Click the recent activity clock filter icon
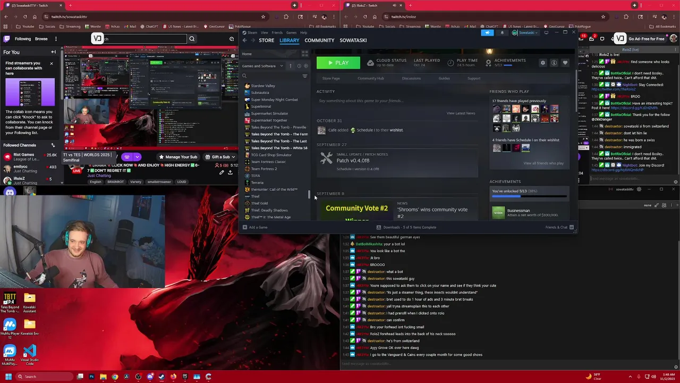The image size is (680, 383). coord(299,66)
